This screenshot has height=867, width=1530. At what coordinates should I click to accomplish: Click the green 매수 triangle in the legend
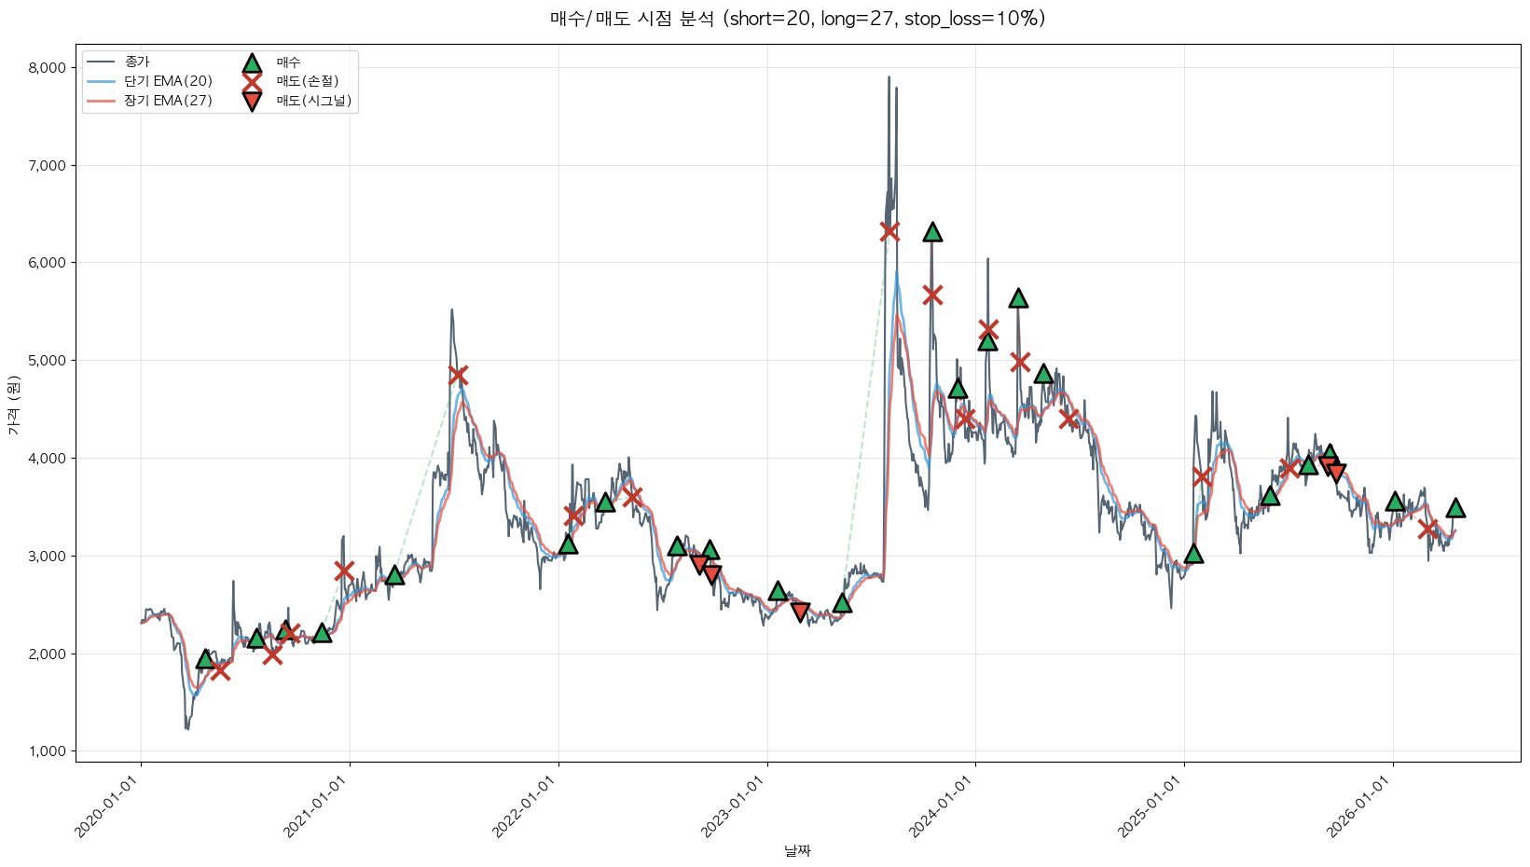coord(252,63)
